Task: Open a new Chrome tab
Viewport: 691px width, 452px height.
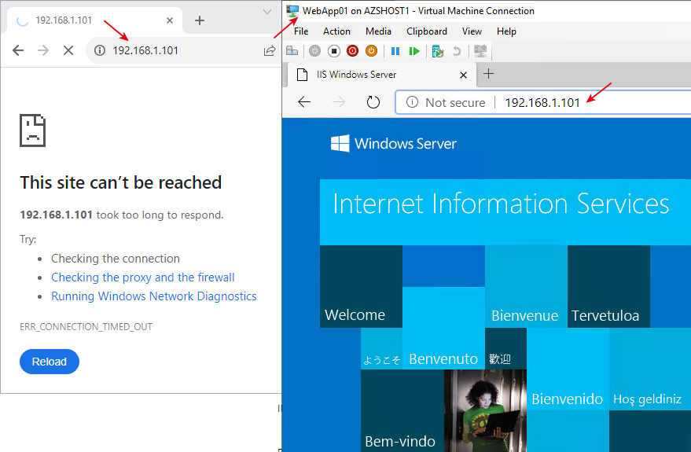Action: click(199, 20)
